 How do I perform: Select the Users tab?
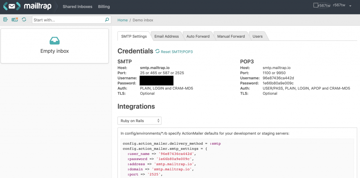click(x=257, y=36)
